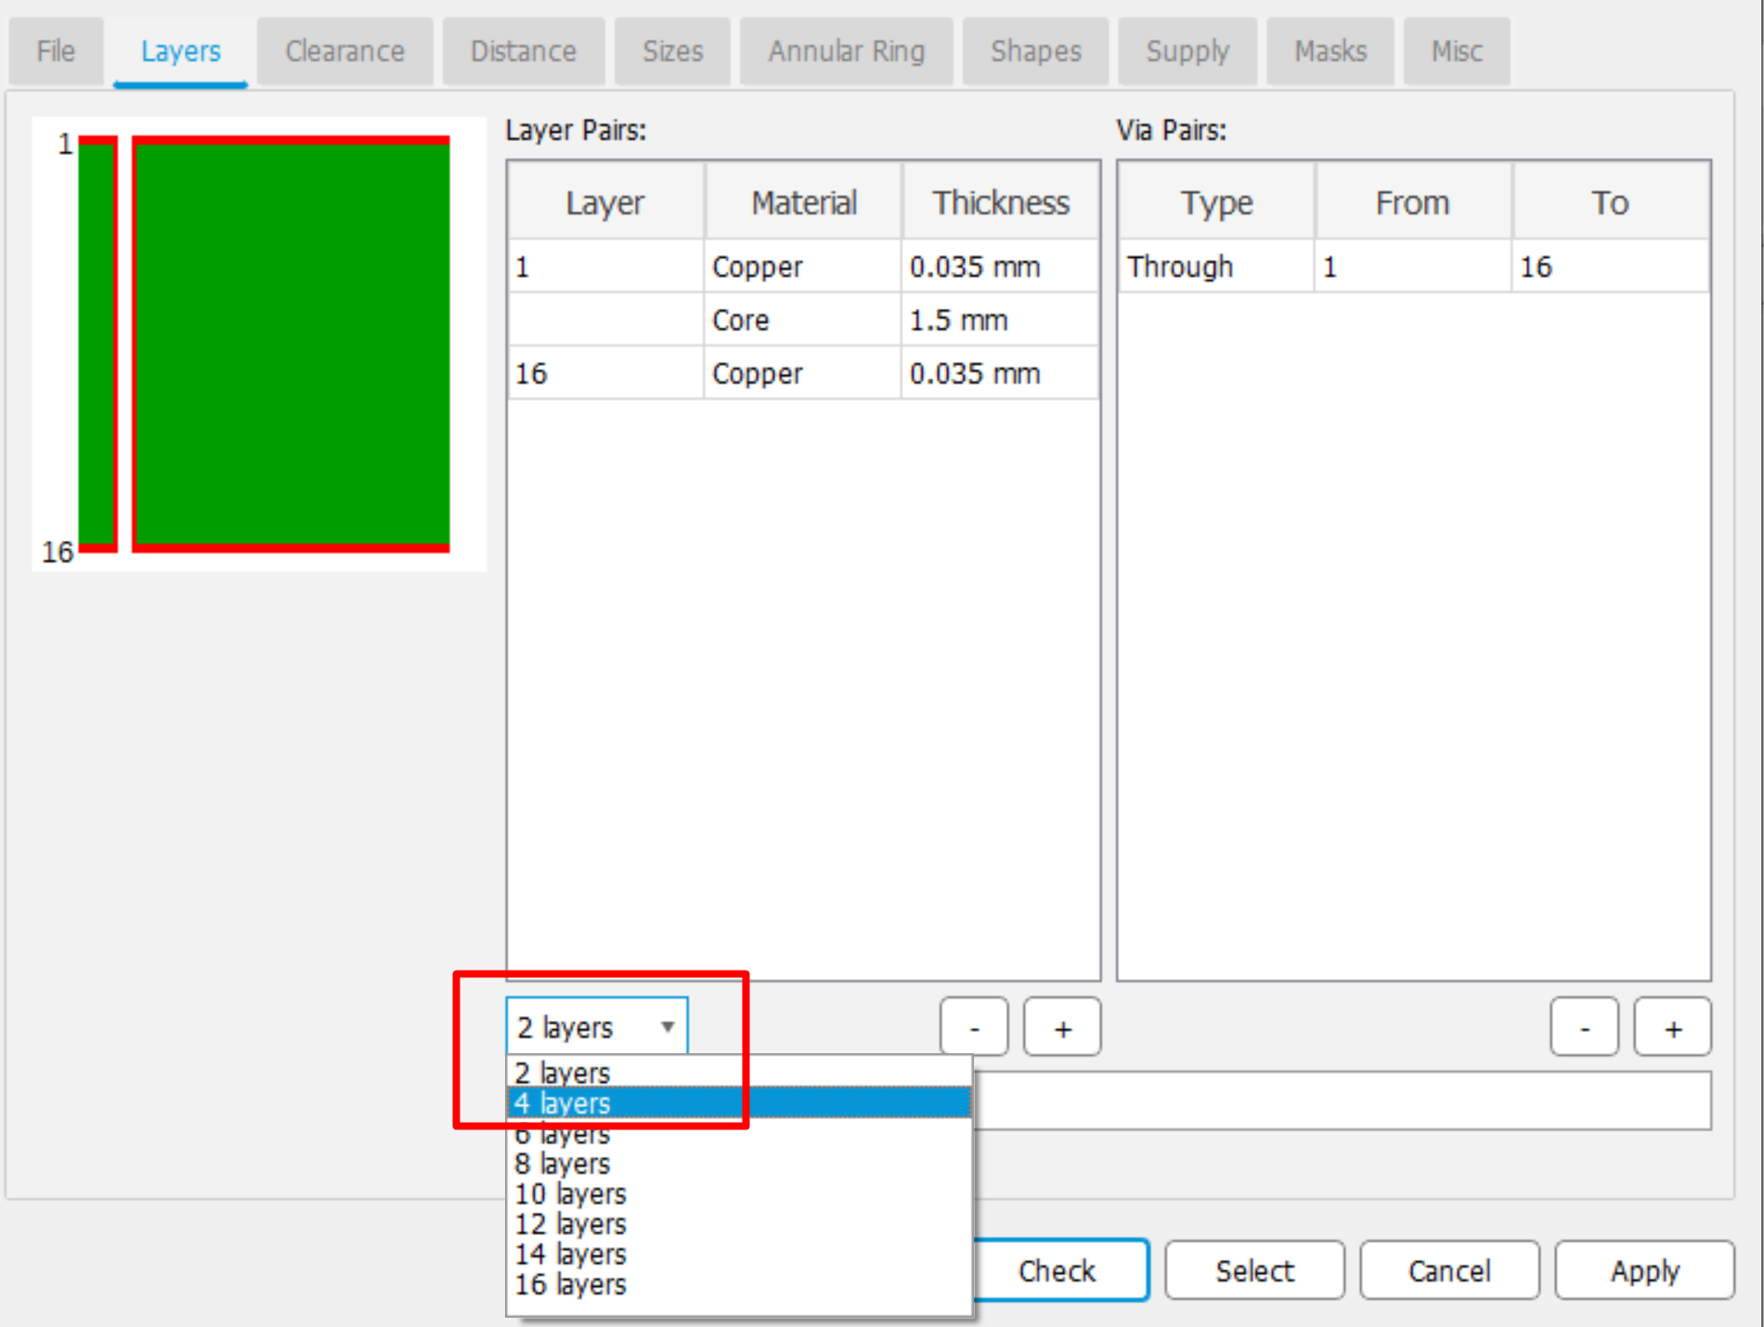1764x1327 pixels.
Task: Remove a via pair with the minus button
Action: [1585, 1026]
